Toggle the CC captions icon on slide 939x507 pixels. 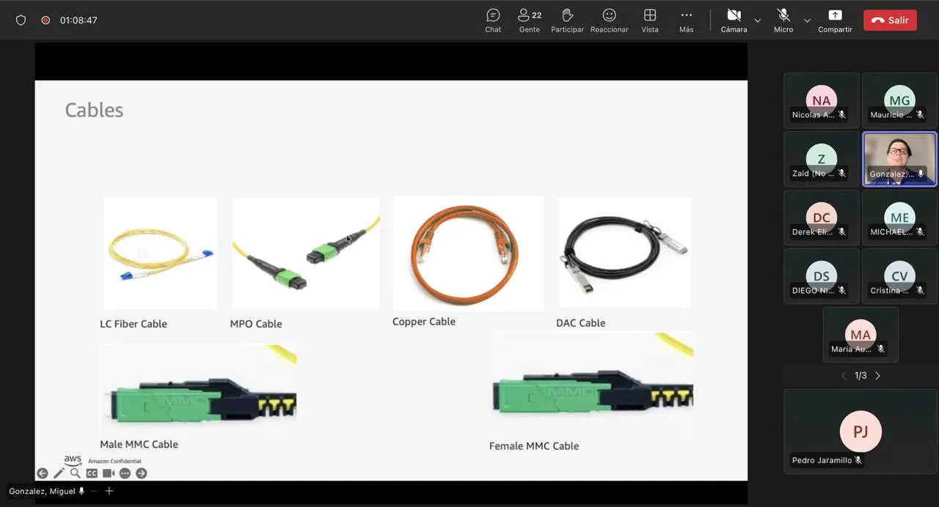pyautogui.click(x=92, y=473)
